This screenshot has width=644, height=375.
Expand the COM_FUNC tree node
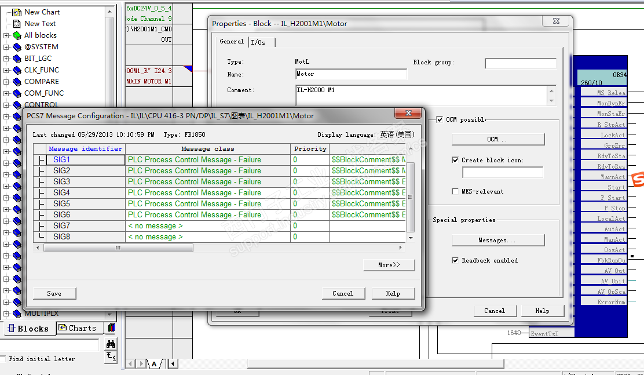click(6, 93)
